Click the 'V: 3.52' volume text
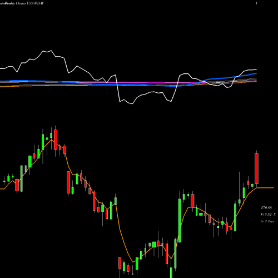 coord(266,215)
